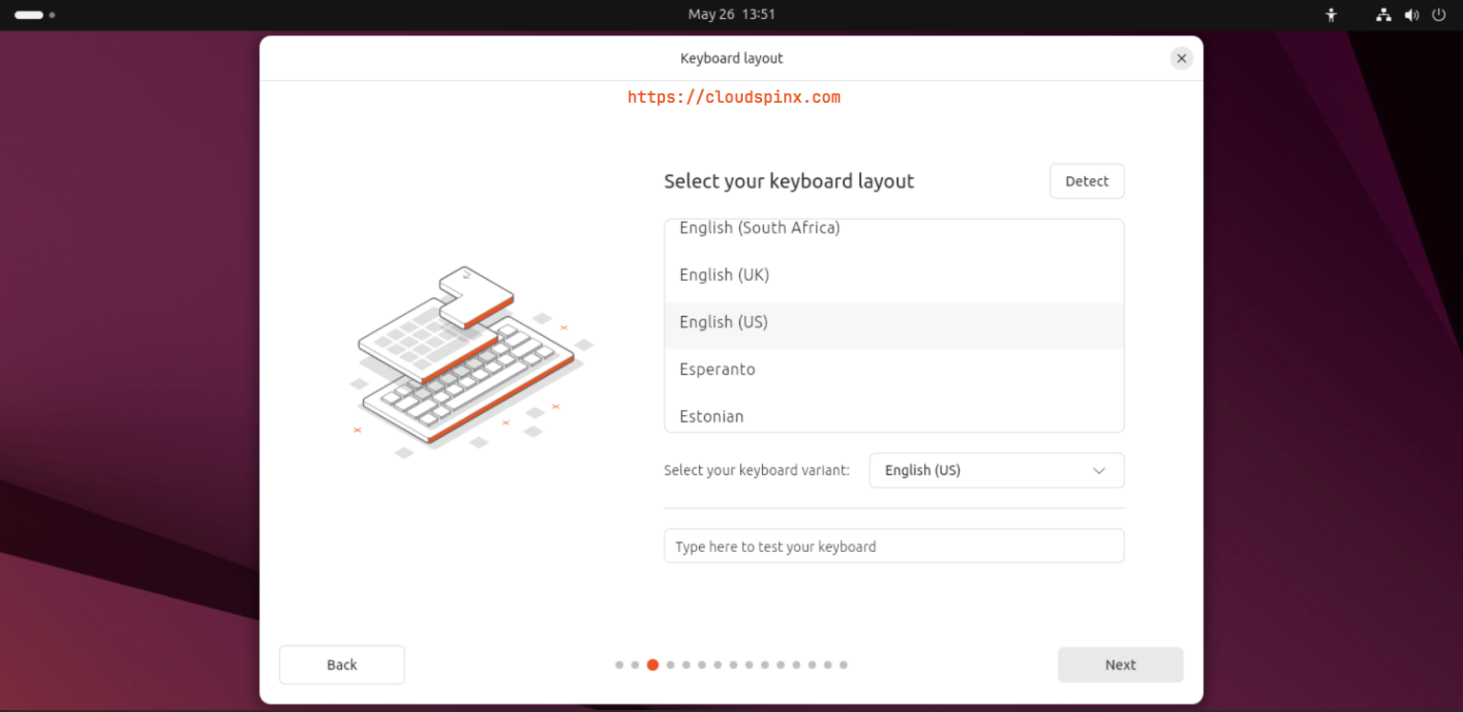
Task: Go to Next installer step
Action: click(1120, 665)
